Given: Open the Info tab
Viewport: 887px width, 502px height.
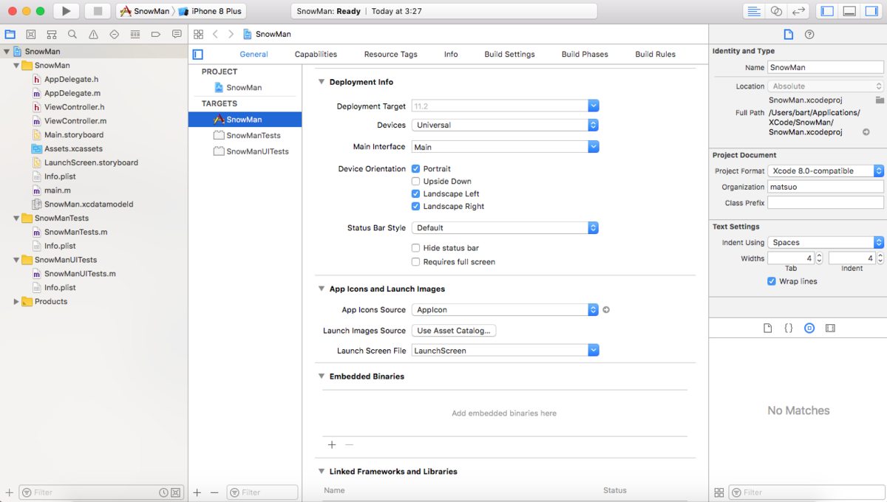Looking at the screenshot, I should click(x=451, y=54).
